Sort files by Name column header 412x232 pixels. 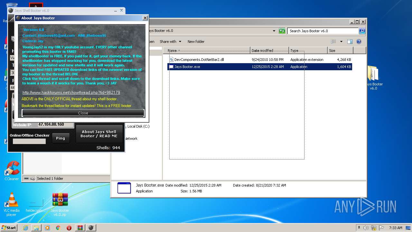click(207, 51)
